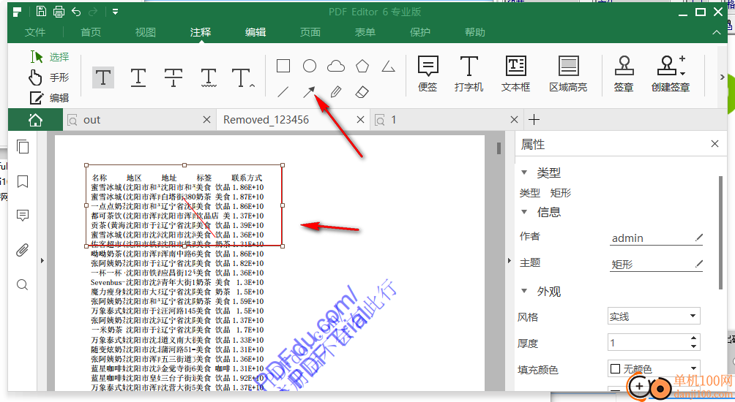Open the 帮助 tab
Image resolution: width=735 pixels, height=402 pixels.
pos(475,32)
